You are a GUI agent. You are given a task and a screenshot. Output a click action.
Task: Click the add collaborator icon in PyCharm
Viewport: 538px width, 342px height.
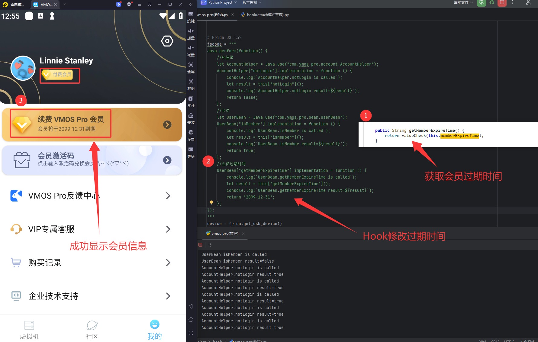coord(528,2)
